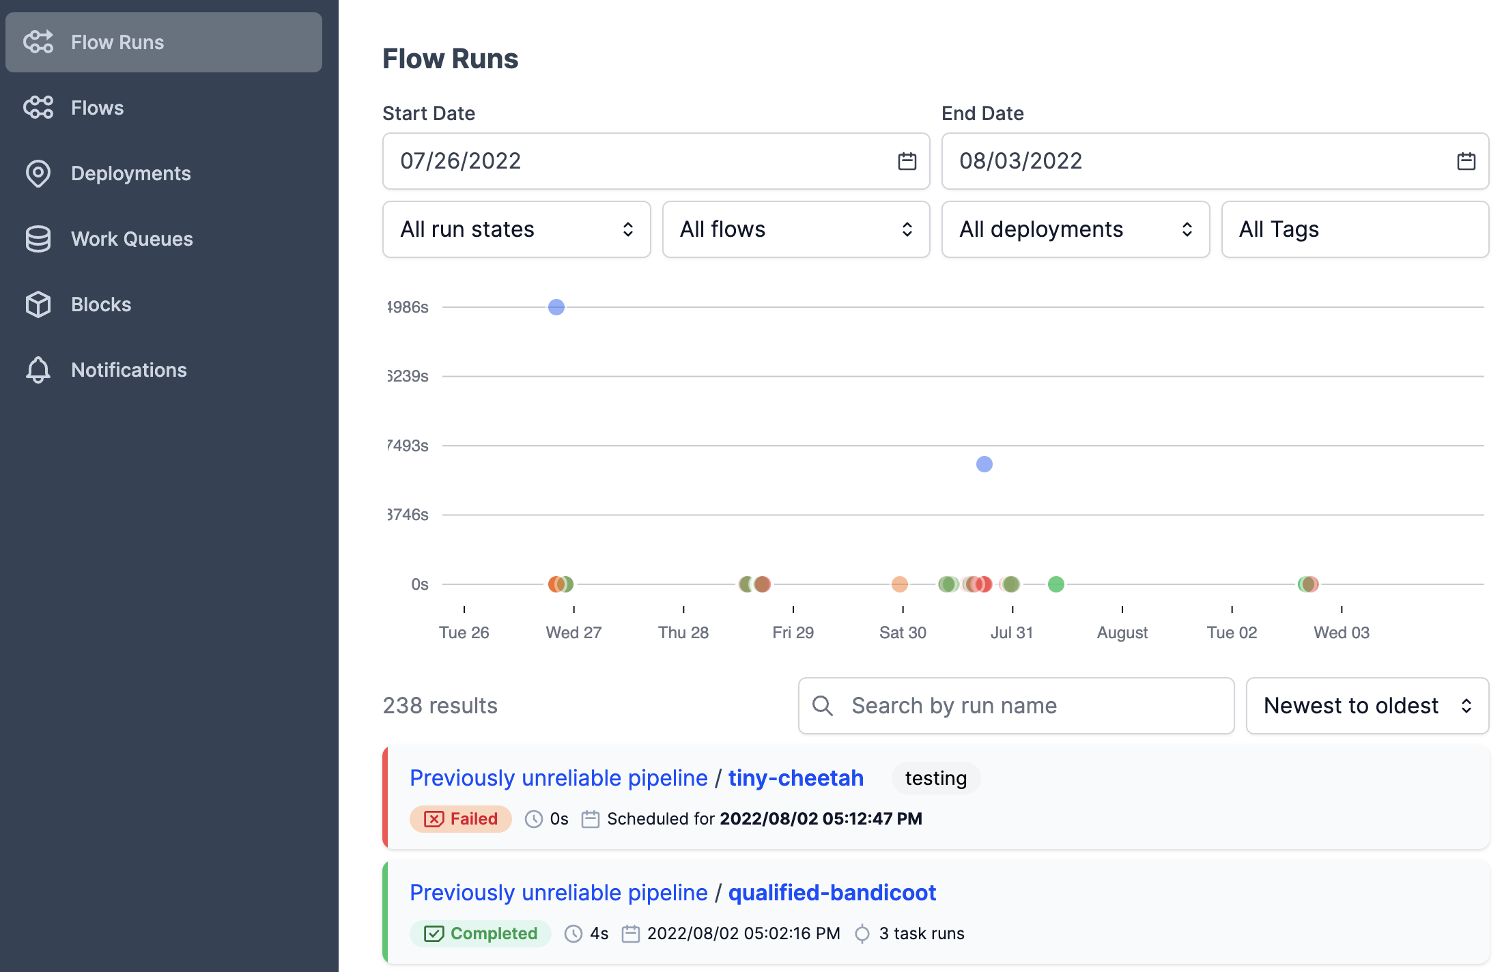Click the Flows icon in sidebar
The width and height of the screenshot is (1502, 972).
[x=38, y=108]
